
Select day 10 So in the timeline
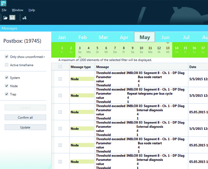(141, 50)
